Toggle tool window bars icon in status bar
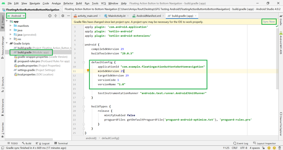283x150 pixels. point(3,148)
